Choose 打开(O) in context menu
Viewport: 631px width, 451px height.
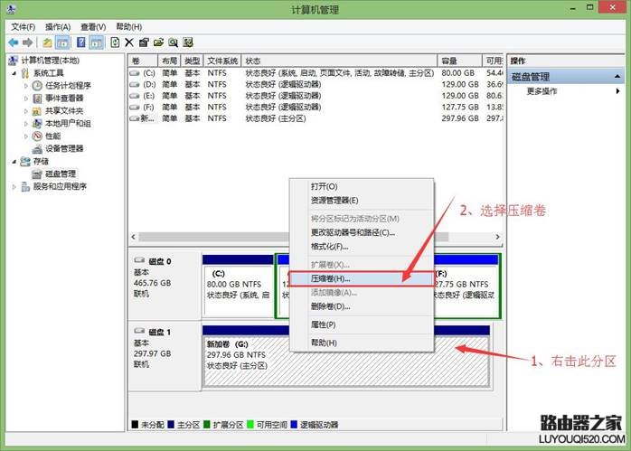coord(362,186)
